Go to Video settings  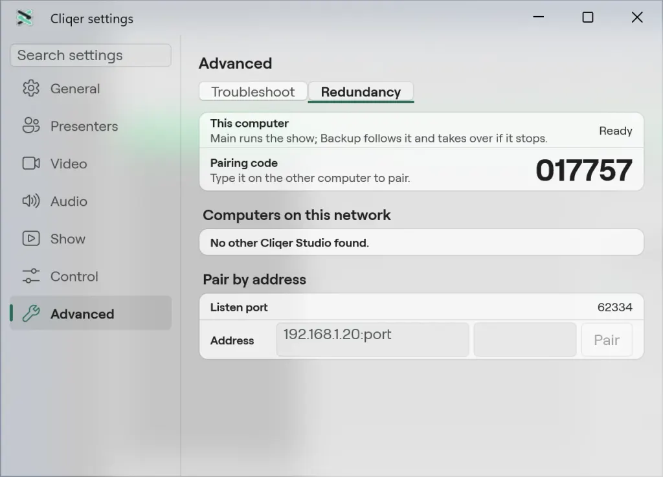click(x=91, y=164)
